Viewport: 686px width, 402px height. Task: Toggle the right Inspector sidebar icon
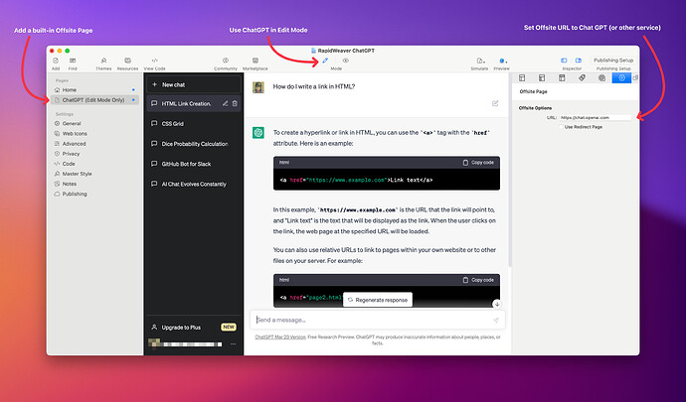[x=578, y=61]
